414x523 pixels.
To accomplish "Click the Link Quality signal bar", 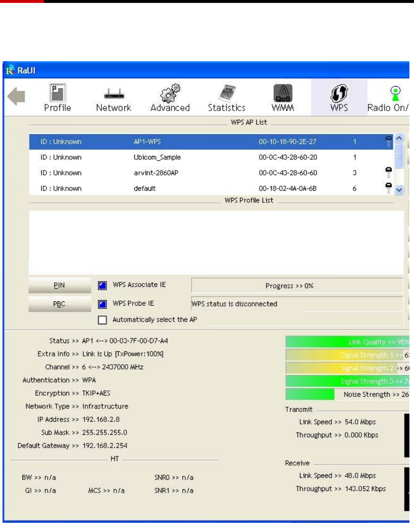I will [x=347, y=342].
